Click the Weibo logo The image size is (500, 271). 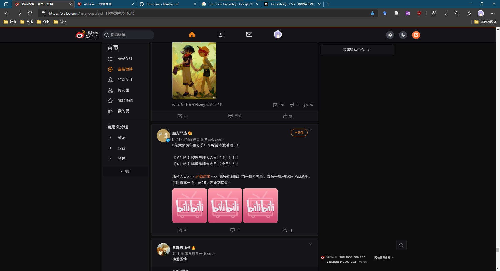87,34
